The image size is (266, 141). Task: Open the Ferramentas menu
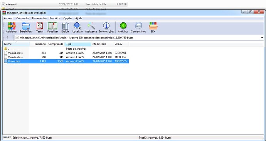tap(39, 18)
